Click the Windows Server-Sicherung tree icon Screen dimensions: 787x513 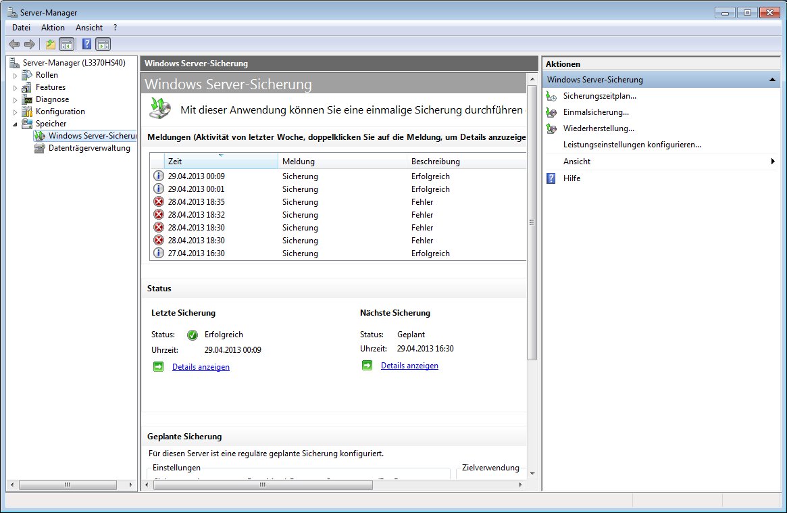click(x=40, y=136)
